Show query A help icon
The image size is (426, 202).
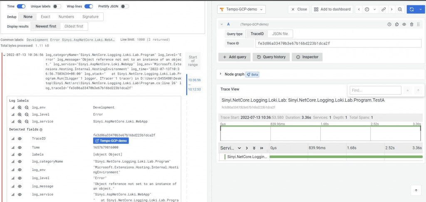pyautogui.click(x=389, y=24)
